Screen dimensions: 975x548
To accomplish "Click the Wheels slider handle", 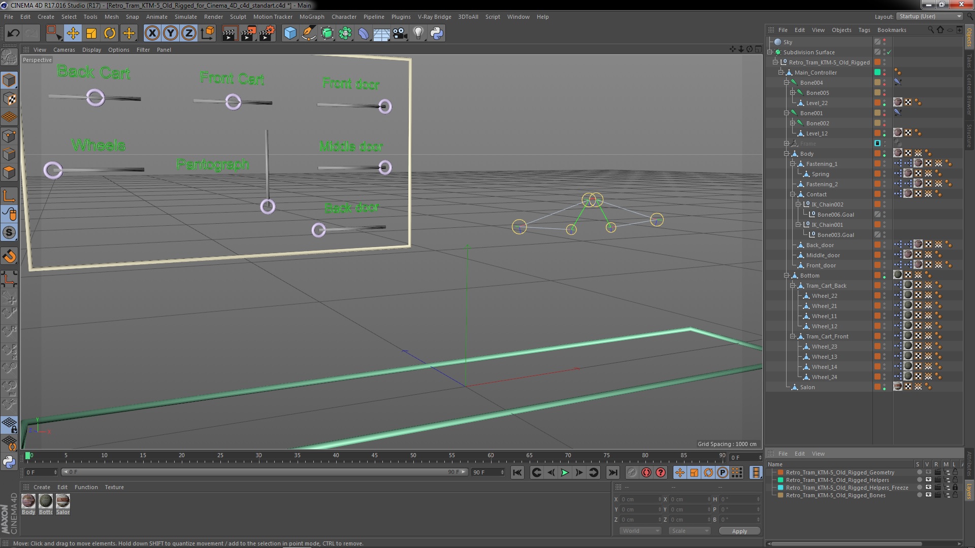I will coord(53,170).
